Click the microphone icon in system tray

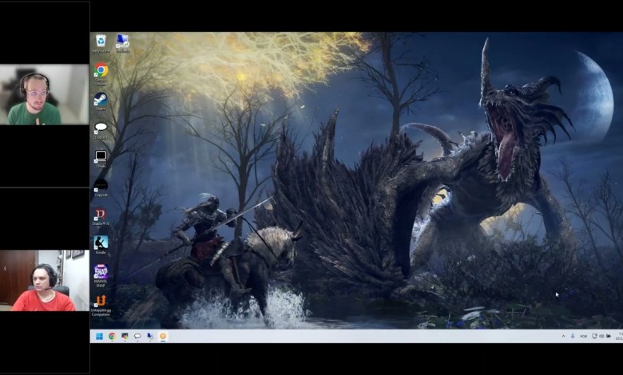573,337
